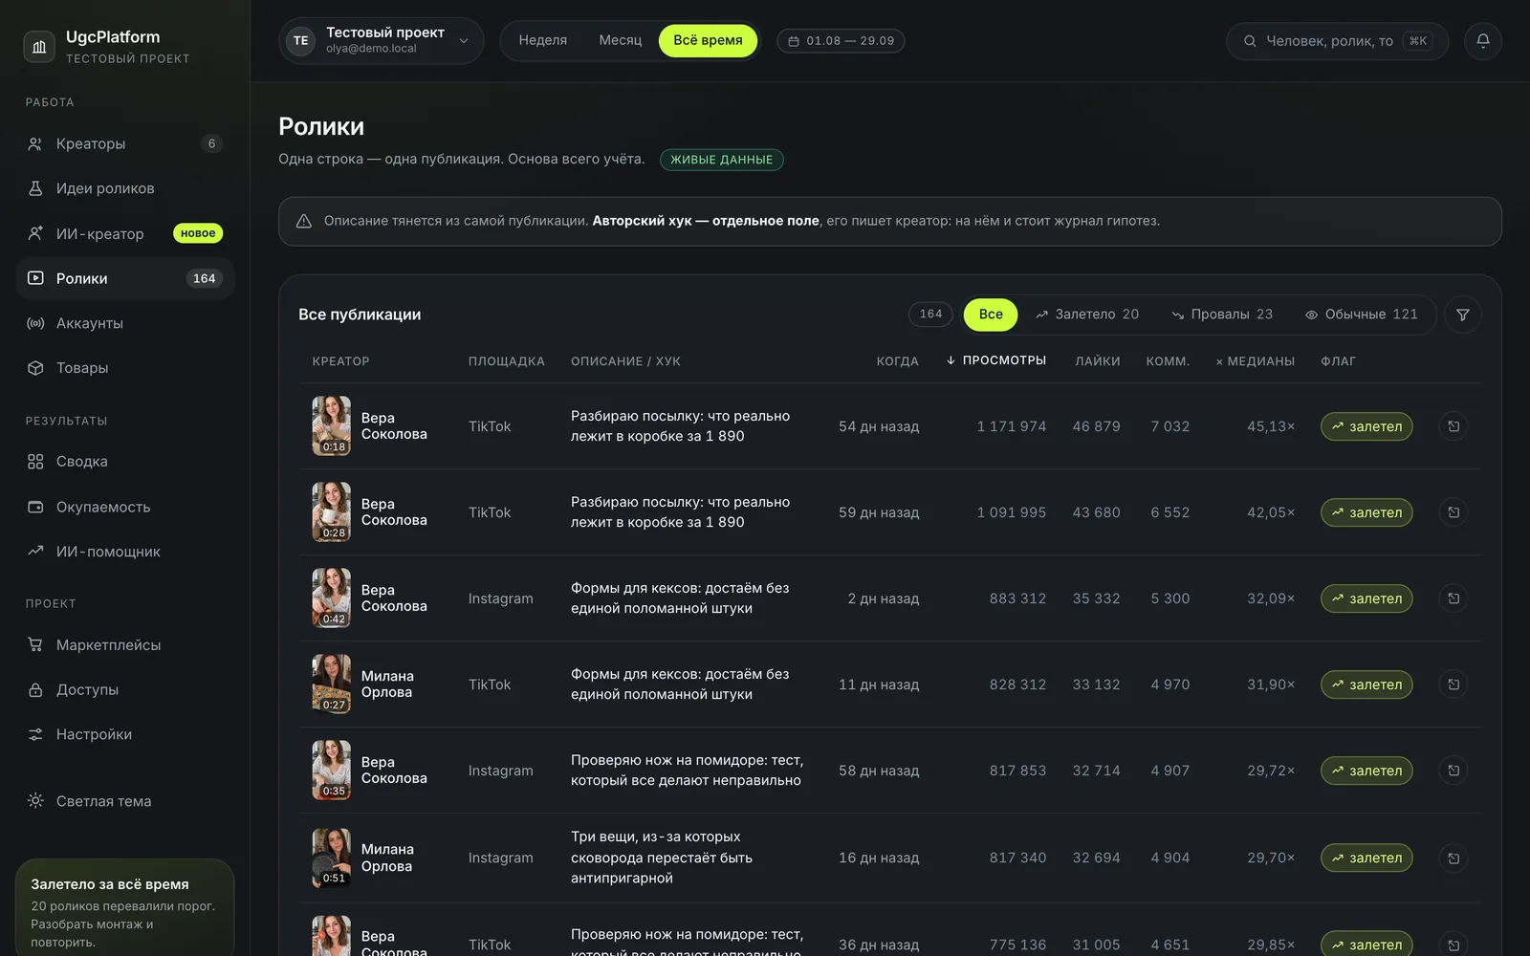Screen dimensions: 1530x956
Task: Select the Всё время period
Action: tap(708, 40)
